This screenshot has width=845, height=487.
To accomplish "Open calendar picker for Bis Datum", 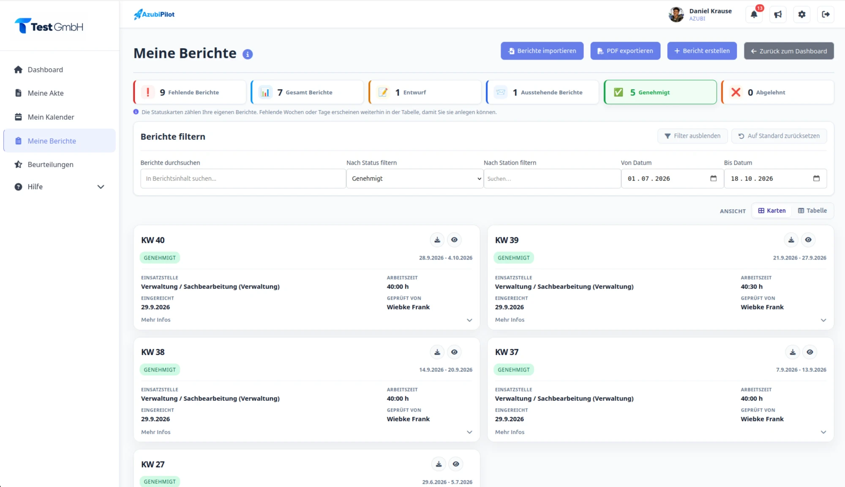I will pyautogui.click(x=816, y=178).
